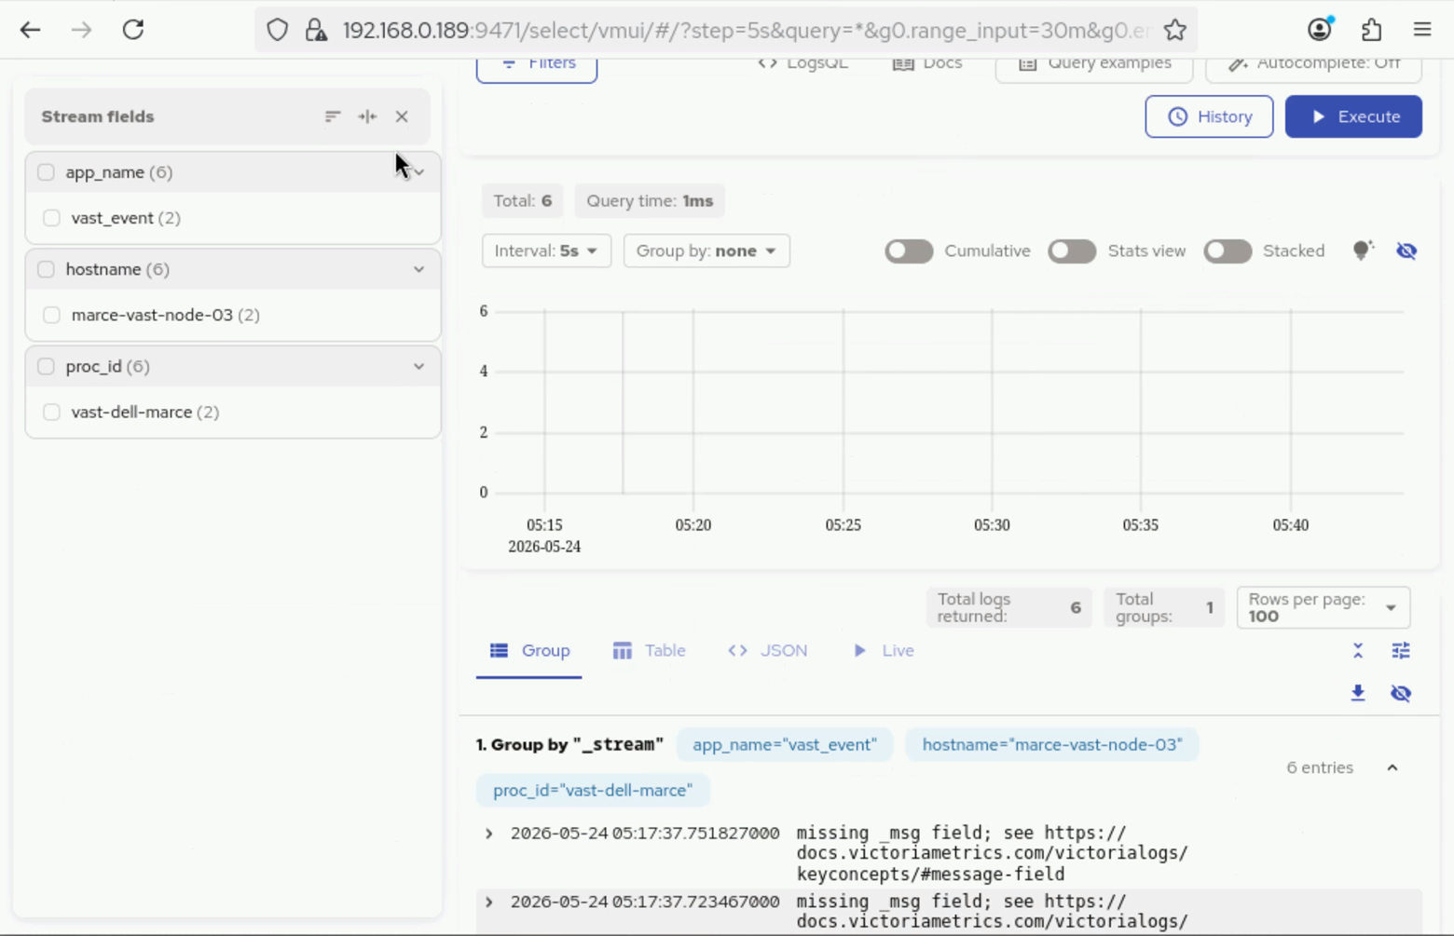Check the app_name (6) checkbox
Viewport: 1454px width, 936px height.
tap(46, 172)
